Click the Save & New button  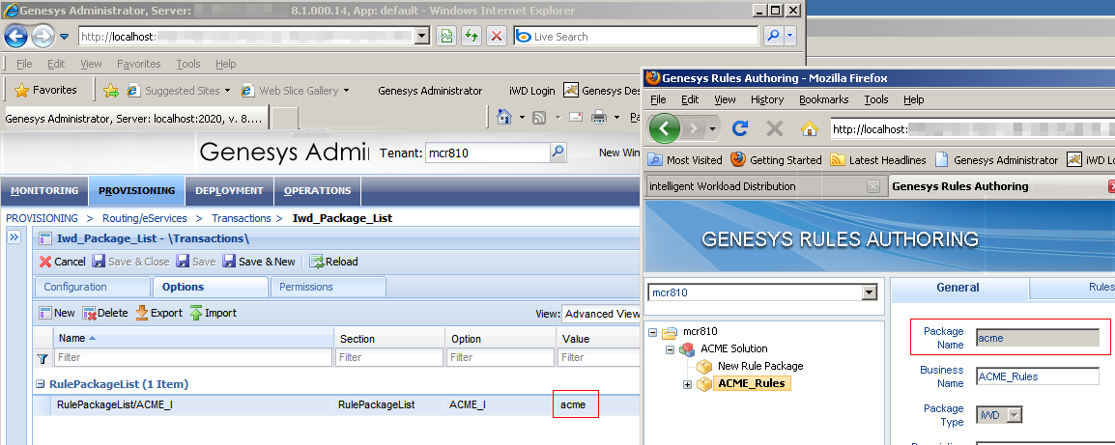[x=259, y=262]
